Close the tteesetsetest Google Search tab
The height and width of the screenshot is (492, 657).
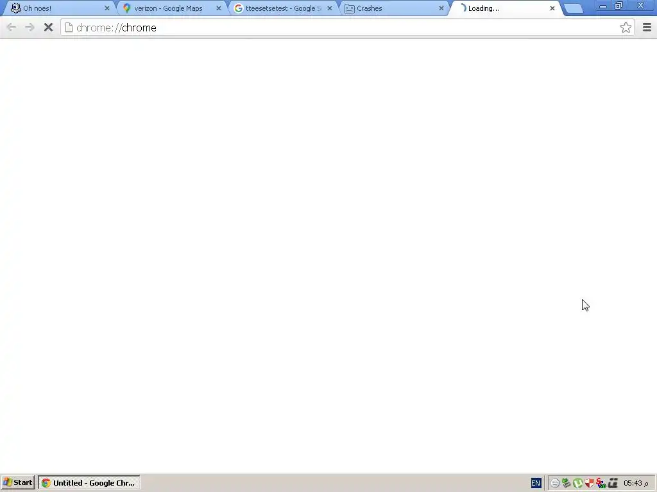click(x=330, y=8)
